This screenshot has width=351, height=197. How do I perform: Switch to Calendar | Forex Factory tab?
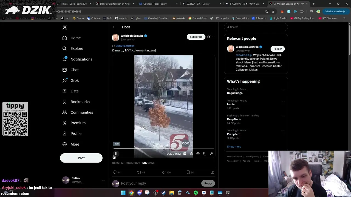[158, 4]
